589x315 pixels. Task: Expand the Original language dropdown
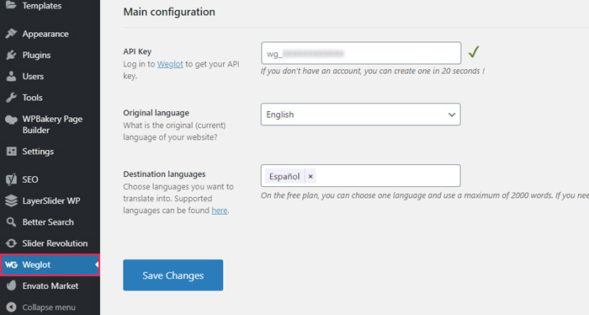coord(361,115)
